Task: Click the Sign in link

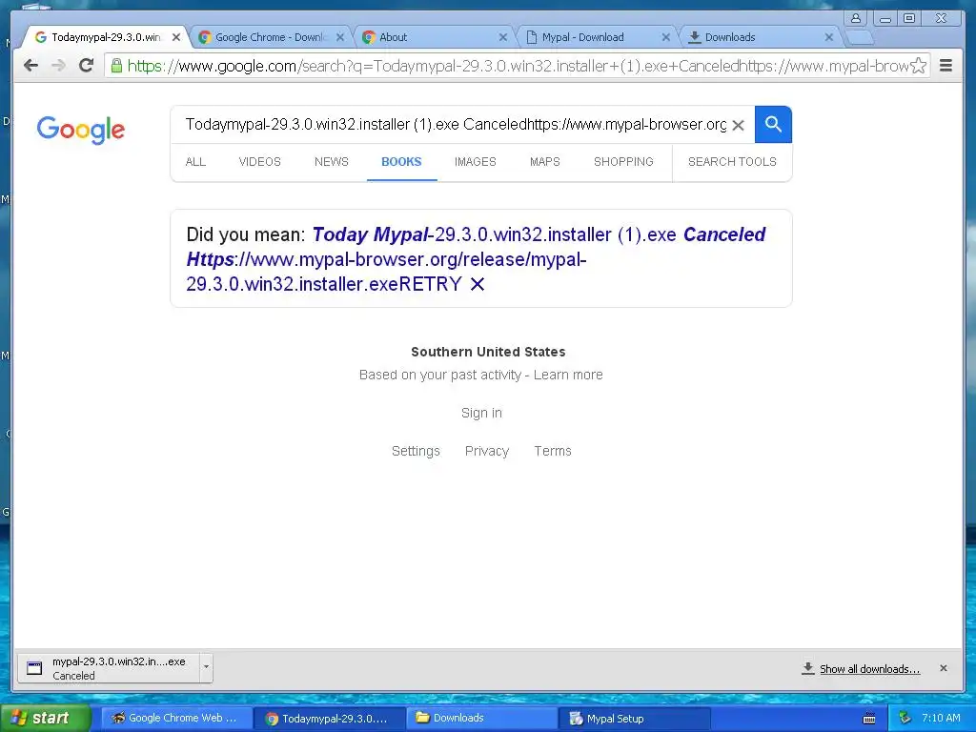Action: pos(481,413)
